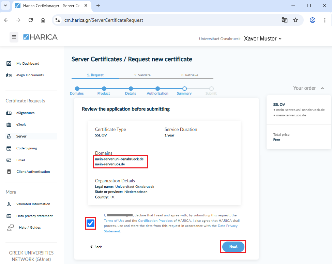Open My Dashboard
The image size is (332, 264).
point(28,63)
